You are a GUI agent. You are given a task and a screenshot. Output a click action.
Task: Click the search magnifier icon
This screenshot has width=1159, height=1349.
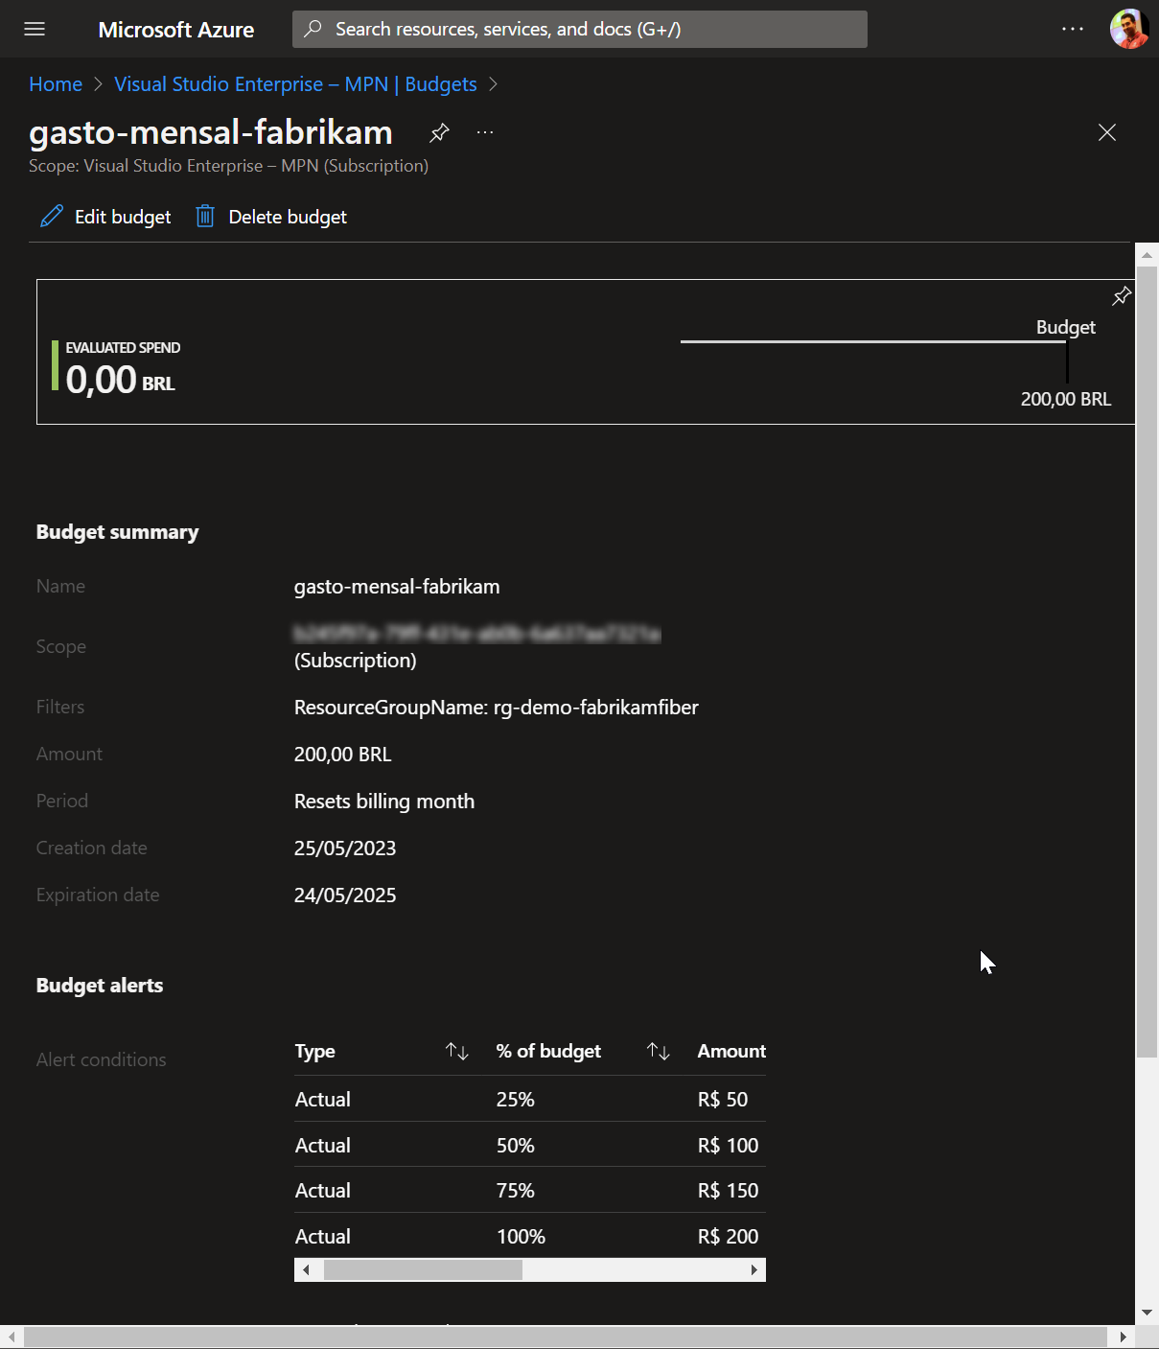pos(313,29)
